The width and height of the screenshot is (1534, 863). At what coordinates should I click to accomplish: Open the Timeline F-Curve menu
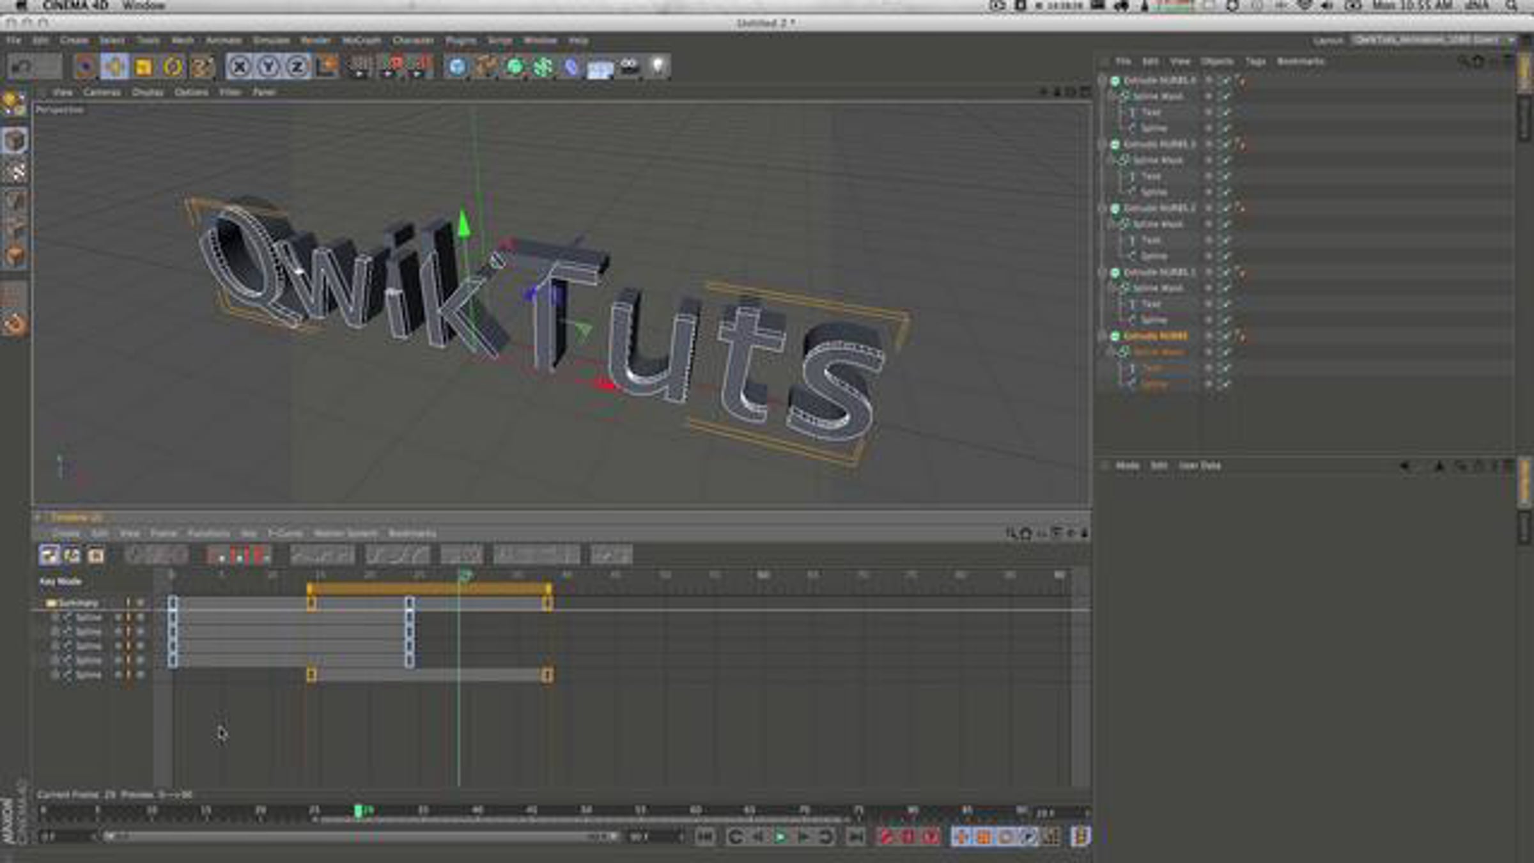click(285, 533)
